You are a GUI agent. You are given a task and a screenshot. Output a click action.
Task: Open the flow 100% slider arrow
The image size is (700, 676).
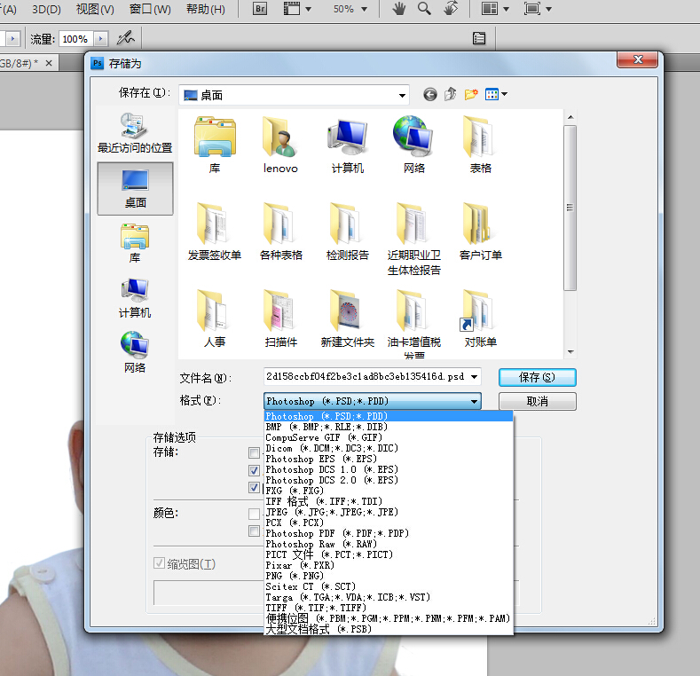[x=100, y=39]
